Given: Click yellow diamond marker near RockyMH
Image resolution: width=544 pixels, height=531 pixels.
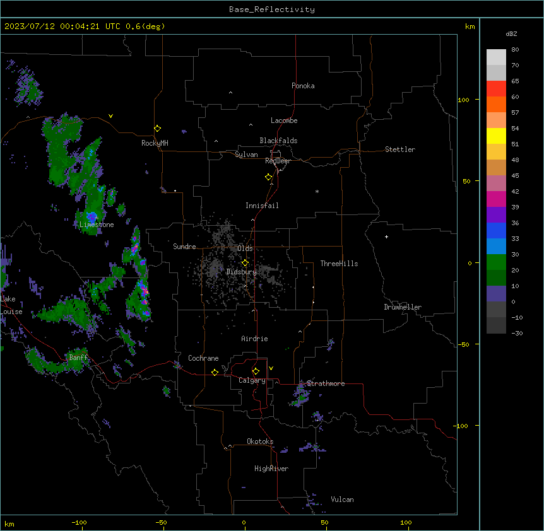Looking at the screenshot, I should coord(157,129).
